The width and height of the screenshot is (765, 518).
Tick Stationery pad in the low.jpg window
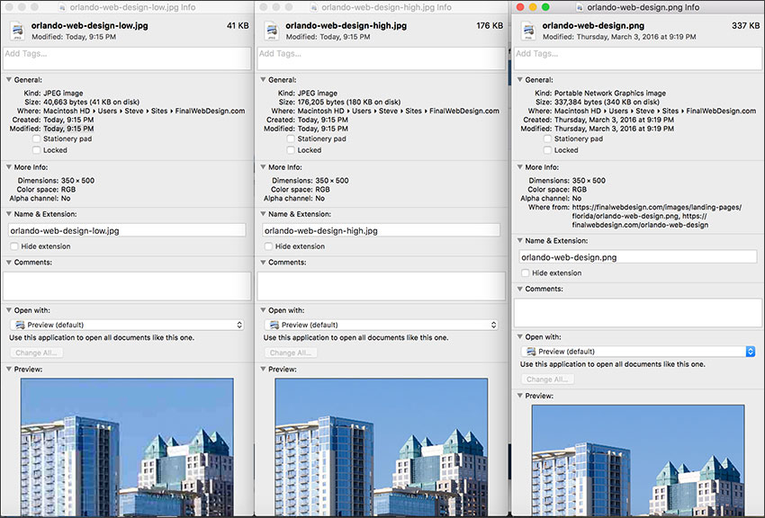[x=37, y=138]
